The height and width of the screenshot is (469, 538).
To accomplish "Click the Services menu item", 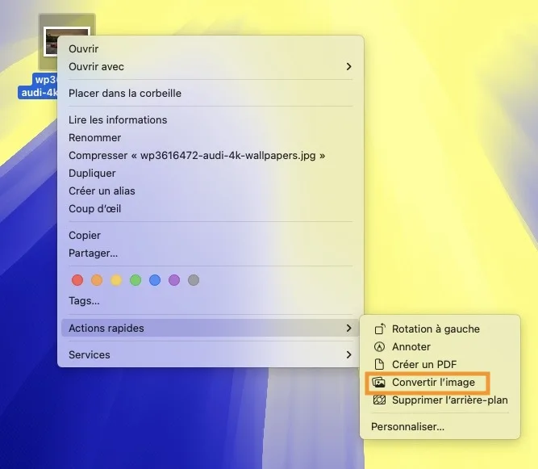I will coord(211,354).
